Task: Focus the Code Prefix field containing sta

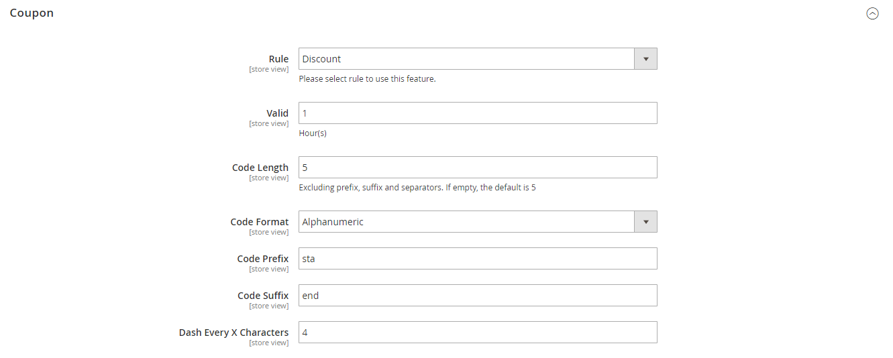Action: [477, 259]
